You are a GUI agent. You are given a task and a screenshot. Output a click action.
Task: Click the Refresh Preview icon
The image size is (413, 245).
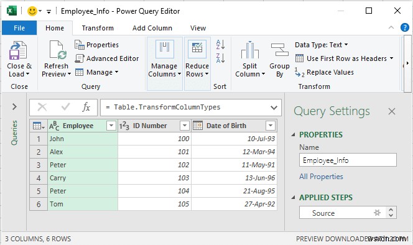click(58, 50)
